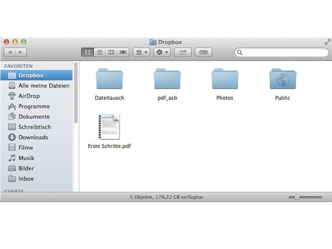Switch to column view mode
The image size is (332, 249).
coord(111,52)
